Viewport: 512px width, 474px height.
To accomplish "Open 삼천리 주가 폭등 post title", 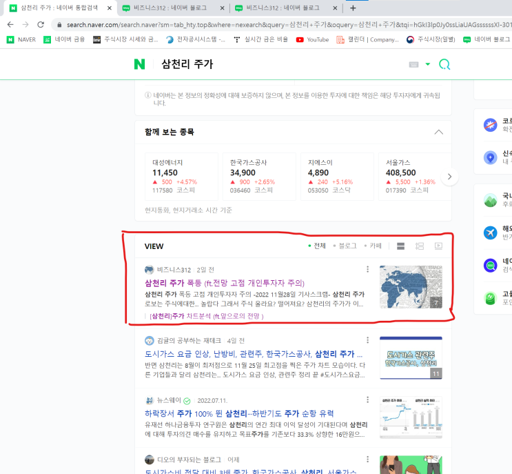I will point(225,283).
